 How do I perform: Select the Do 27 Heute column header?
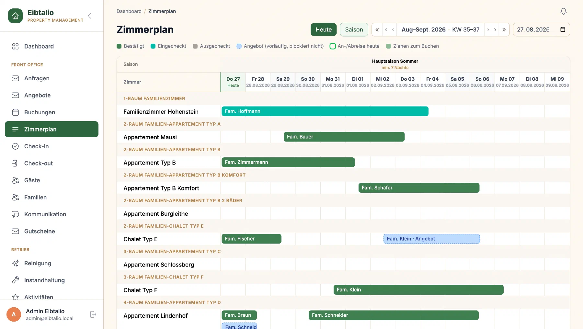233,82
